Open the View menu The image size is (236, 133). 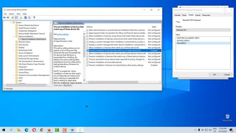(18, 14)
